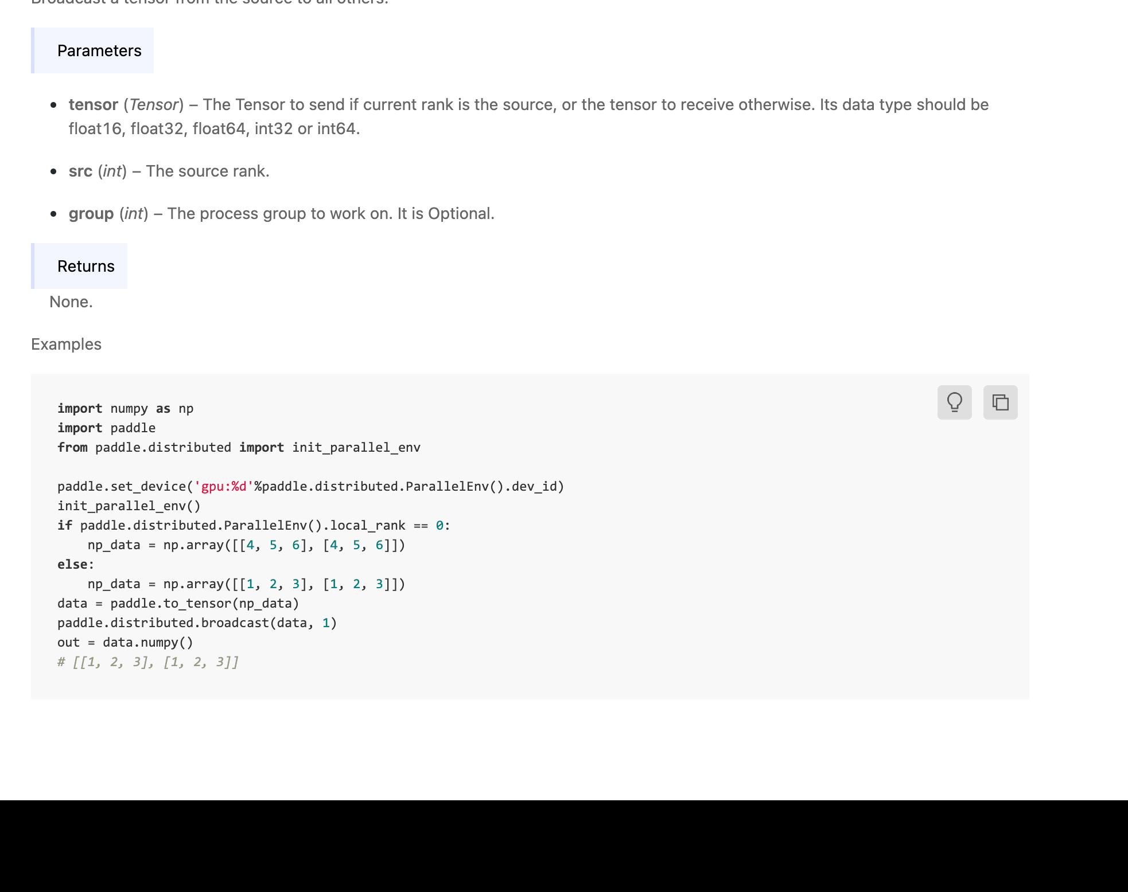Click the italic int type after src
Image resolution: width=1128 pixels, height=892 pixels.
112,171
